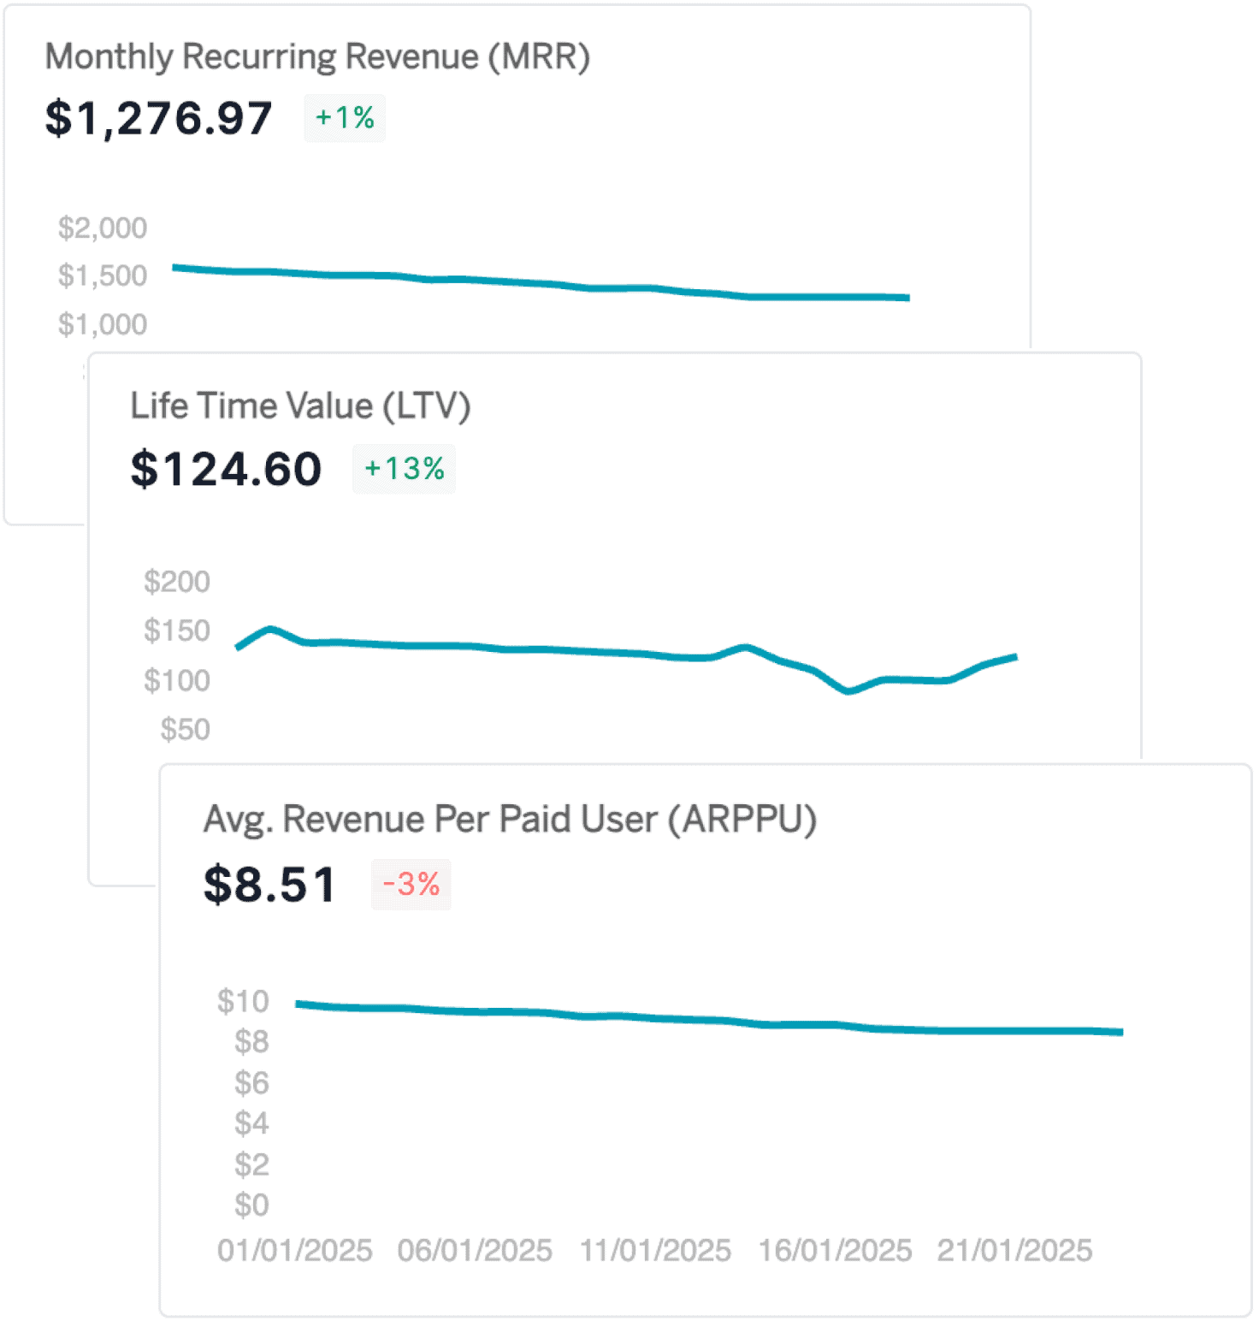Click the +13% LTV change badge
Viewport: 1259px width, 1321px height.
[x=404, y=469]
